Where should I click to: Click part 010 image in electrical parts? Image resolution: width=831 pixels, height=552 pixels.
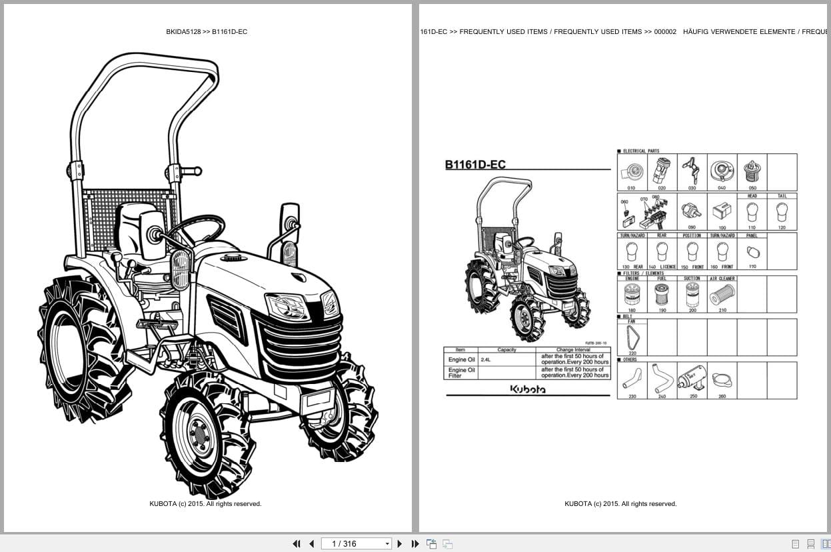point(632,171)
